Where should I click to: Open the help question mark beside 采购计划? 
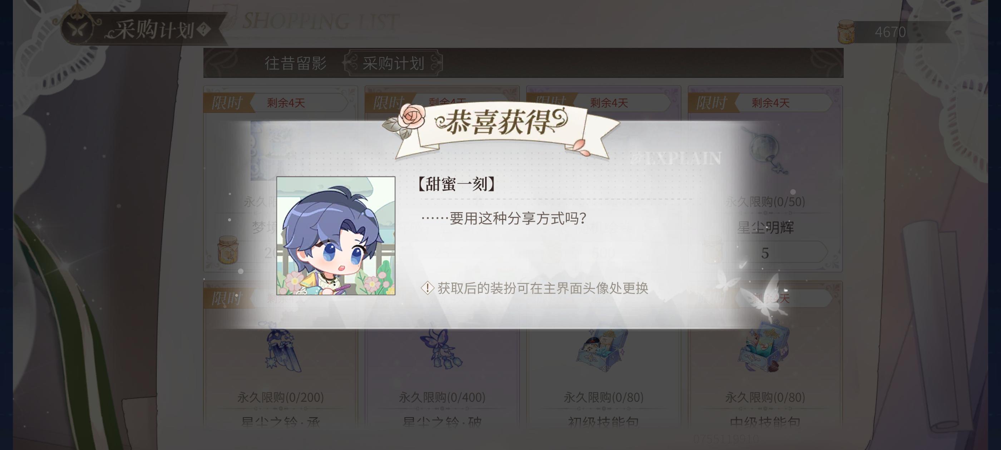[203, 30]
